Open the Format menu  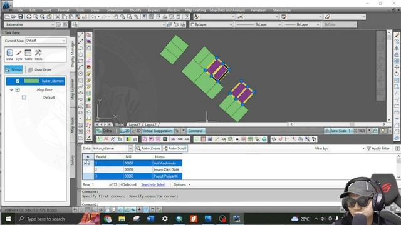pos(63,10)
